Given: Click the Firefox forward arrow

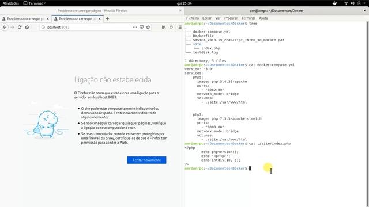Looking at the screenshot, I should coord(12,27).
